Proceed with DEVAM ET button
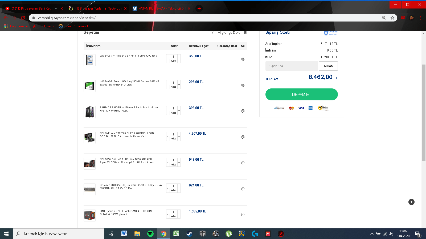Image resolution: width=426 pixels, height=239 pixels. [302, 95]
